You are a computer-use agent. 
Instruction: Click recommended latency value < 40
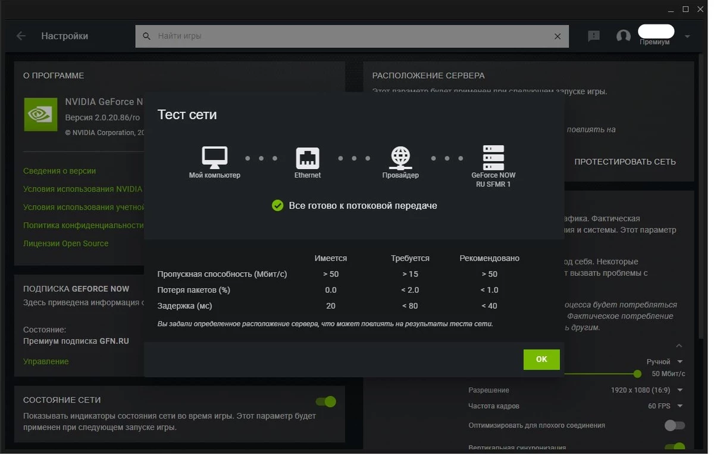(x=489, y=306)
